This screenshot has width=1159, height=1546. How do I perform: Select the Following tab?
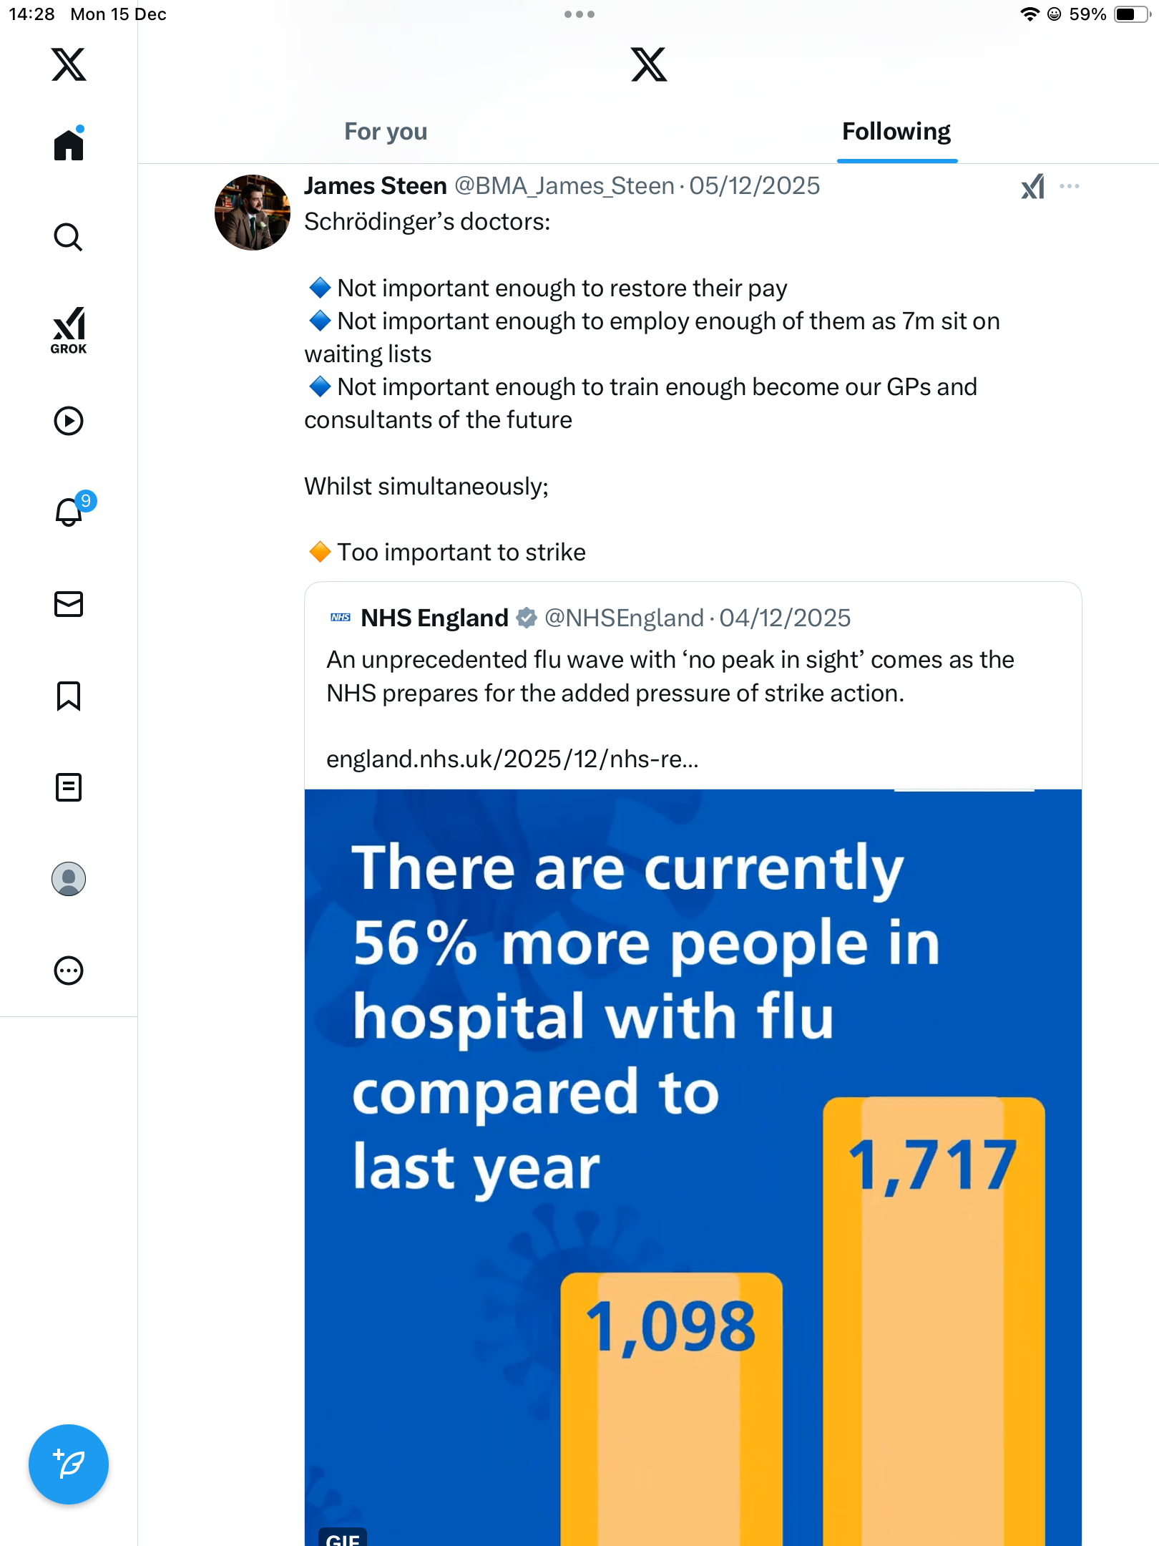click(x=896, y=132)
